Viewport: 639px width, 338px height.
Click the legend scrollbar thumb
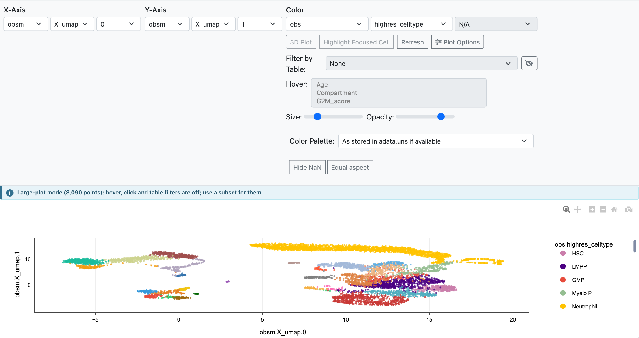(634, 246)
